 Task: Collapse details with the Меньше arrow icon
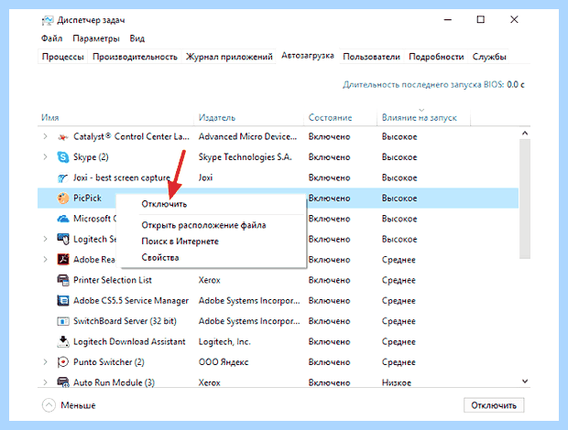(49, 405)
